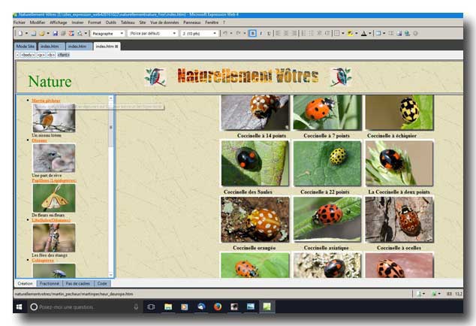Expand the Insert table dropdown arrow
The height and width of the screenshot is (326, 476).
pos(384,33)
